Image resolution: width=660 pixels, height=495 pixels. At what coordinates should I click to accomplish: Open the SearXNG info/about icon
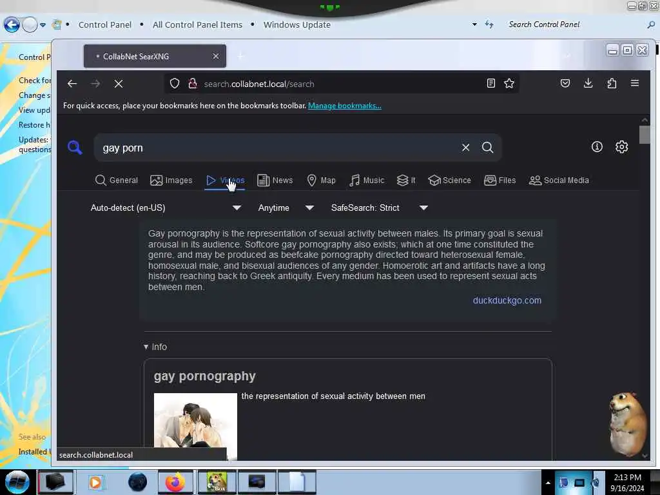point(597,147)
